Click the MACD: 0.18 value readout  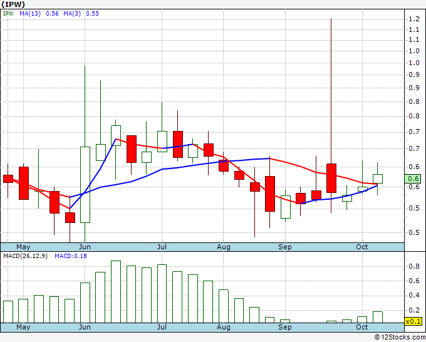71,256
